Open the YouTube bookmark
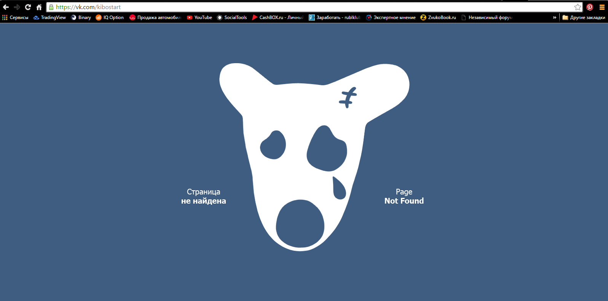Viewport: 608px width, 301px height. [x=199, y=18]
